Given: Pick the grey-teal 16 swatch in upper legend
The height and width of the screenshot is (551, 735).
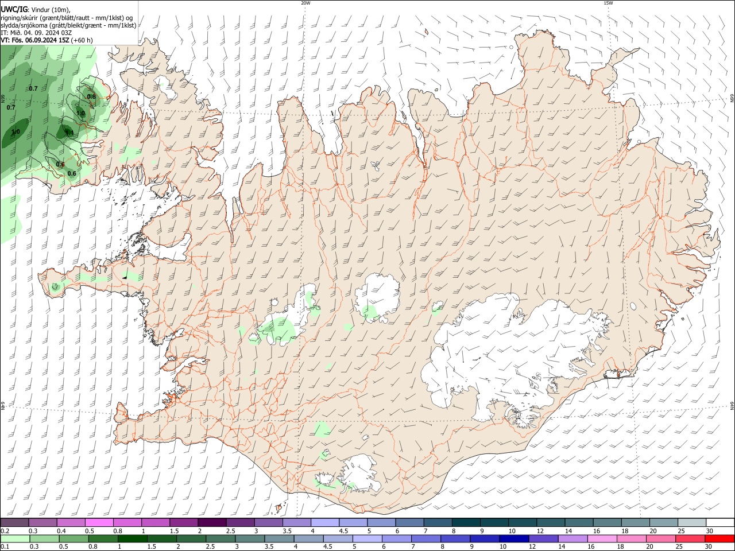Looking at the screenshot, I should 608,523.
